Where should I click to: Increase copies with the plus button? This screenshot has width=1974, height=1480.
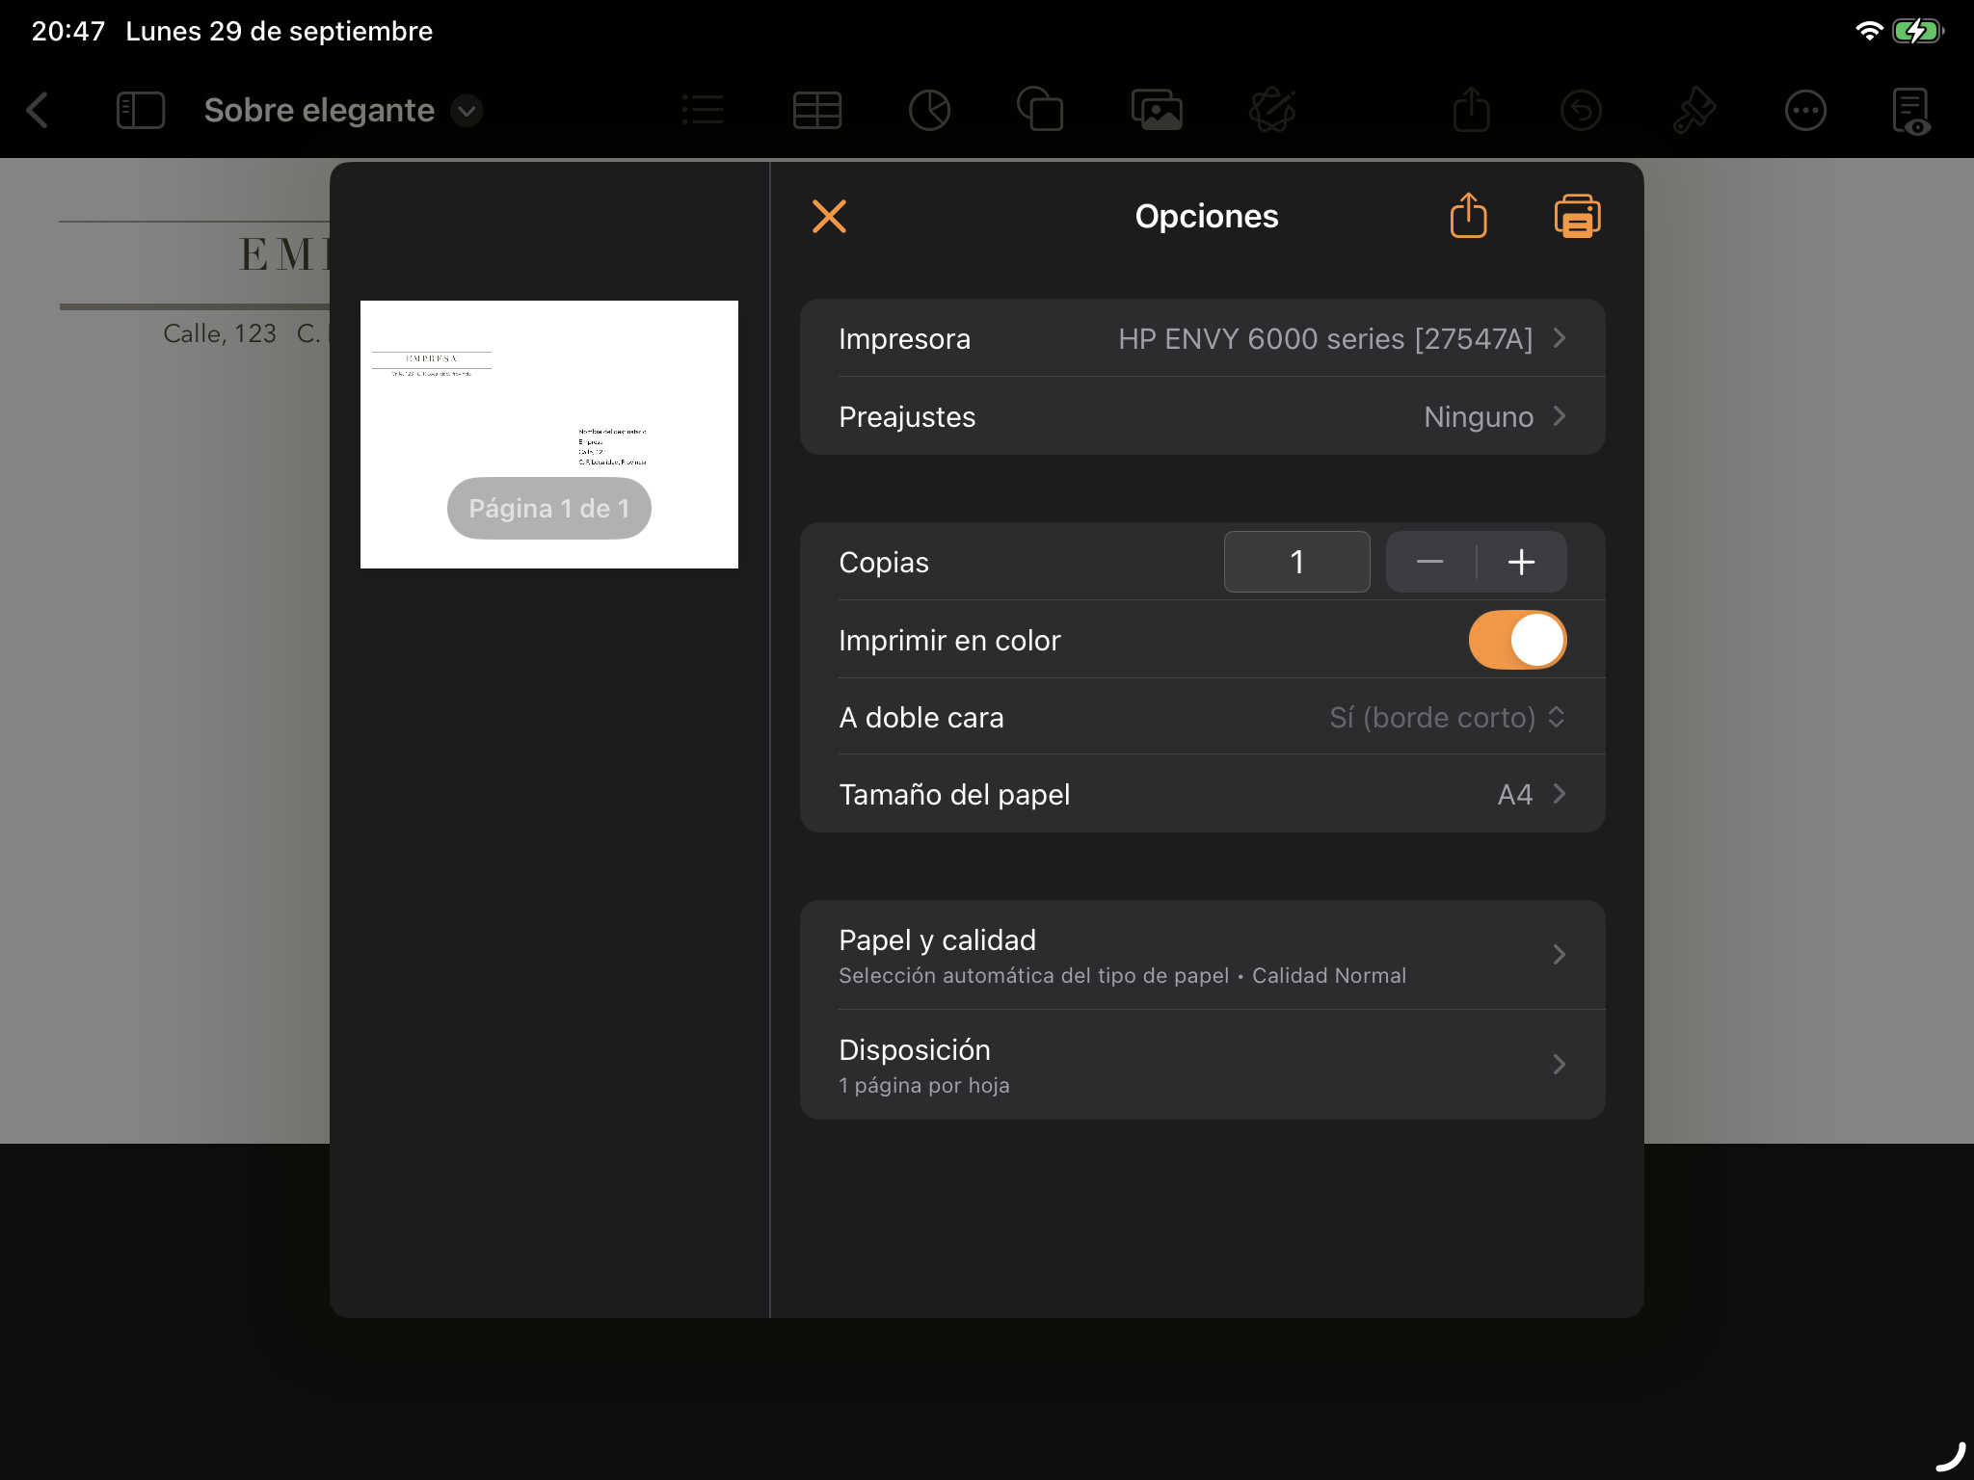[x=1521, y=562]
